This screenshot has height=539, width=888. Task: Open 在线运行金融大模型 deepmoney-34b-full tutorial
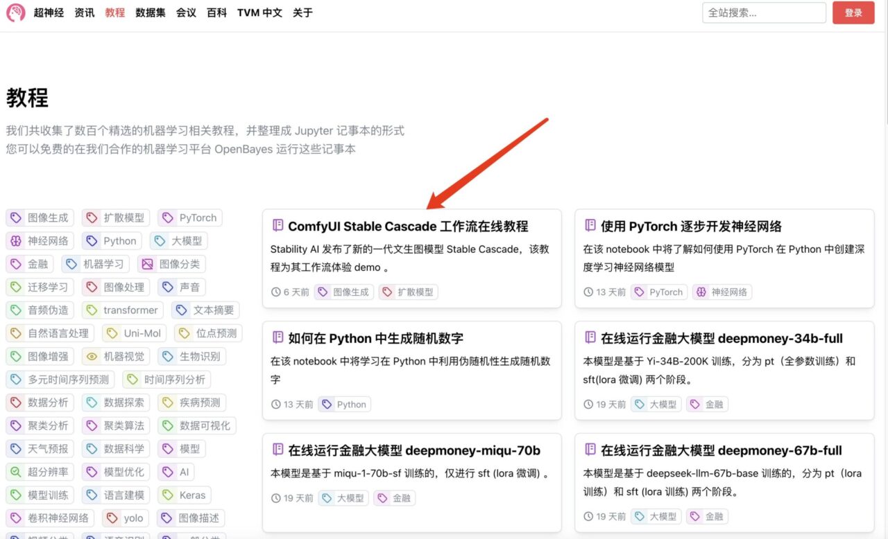[x=721, y=338]
